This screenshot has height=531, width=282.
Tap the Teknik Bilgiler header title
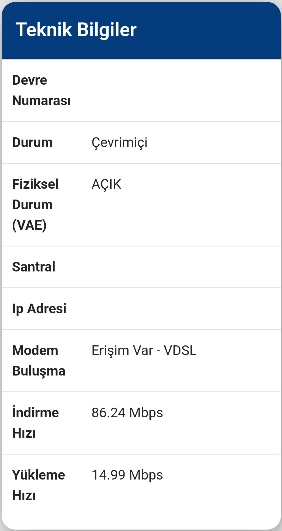76,30
